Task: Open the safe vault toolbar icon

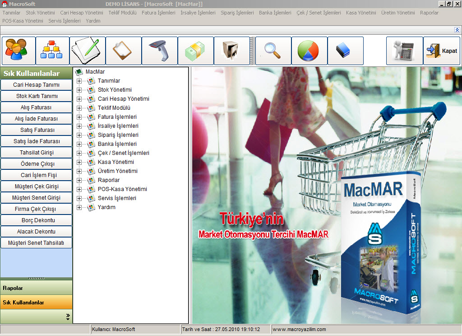Action: [232, 51]
